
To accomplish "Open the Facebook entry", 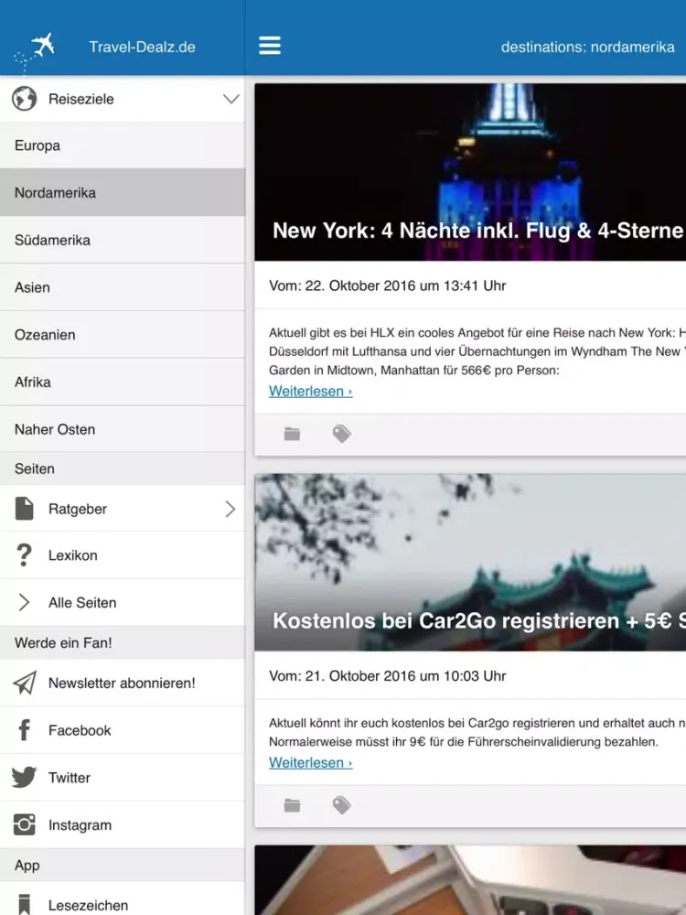I will pos(123,730).
